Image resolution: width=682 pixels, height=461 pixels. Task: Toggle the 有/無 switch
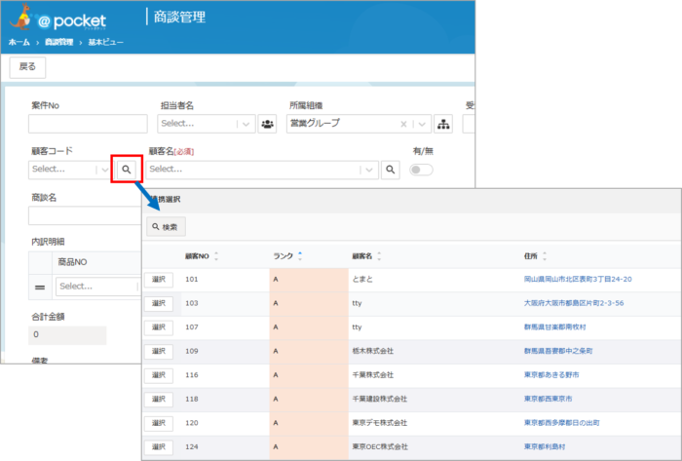422,170
